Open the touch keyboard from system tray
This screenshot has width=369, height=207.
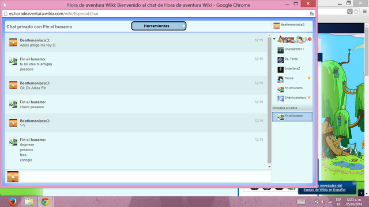point(301,202)
